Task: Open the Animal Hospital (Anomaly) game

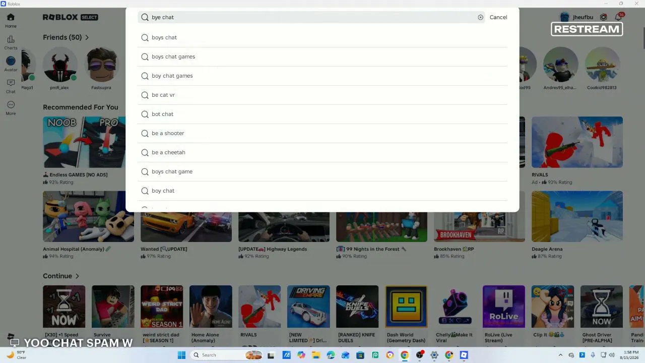Action: [88, 216]
